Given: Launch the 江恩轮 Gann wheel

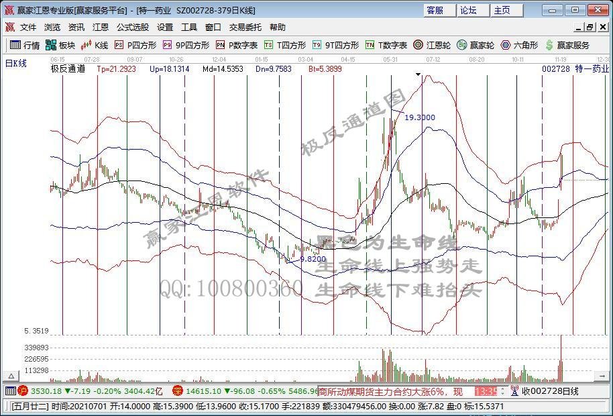Looking at the screenshot, I should click(x=432, y=46).
